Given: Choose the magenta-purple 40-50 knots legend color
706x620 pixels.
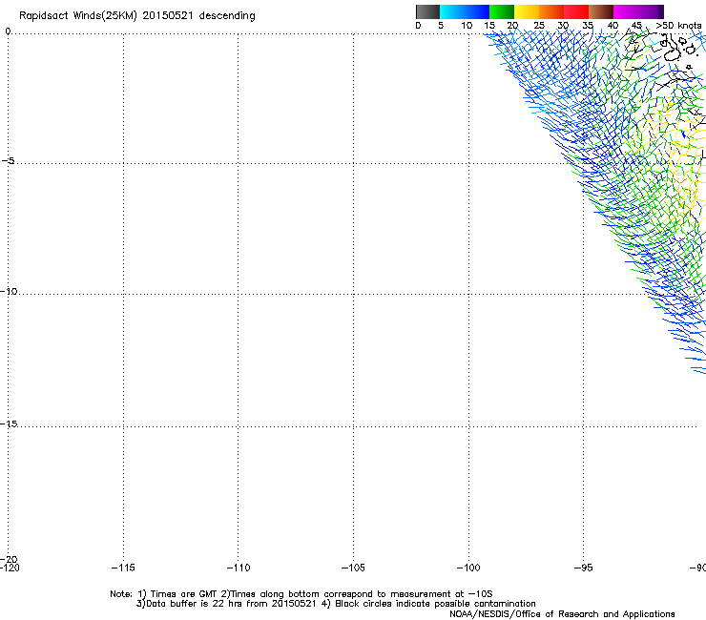Looking at the screenshot, I should click(638, 11).
